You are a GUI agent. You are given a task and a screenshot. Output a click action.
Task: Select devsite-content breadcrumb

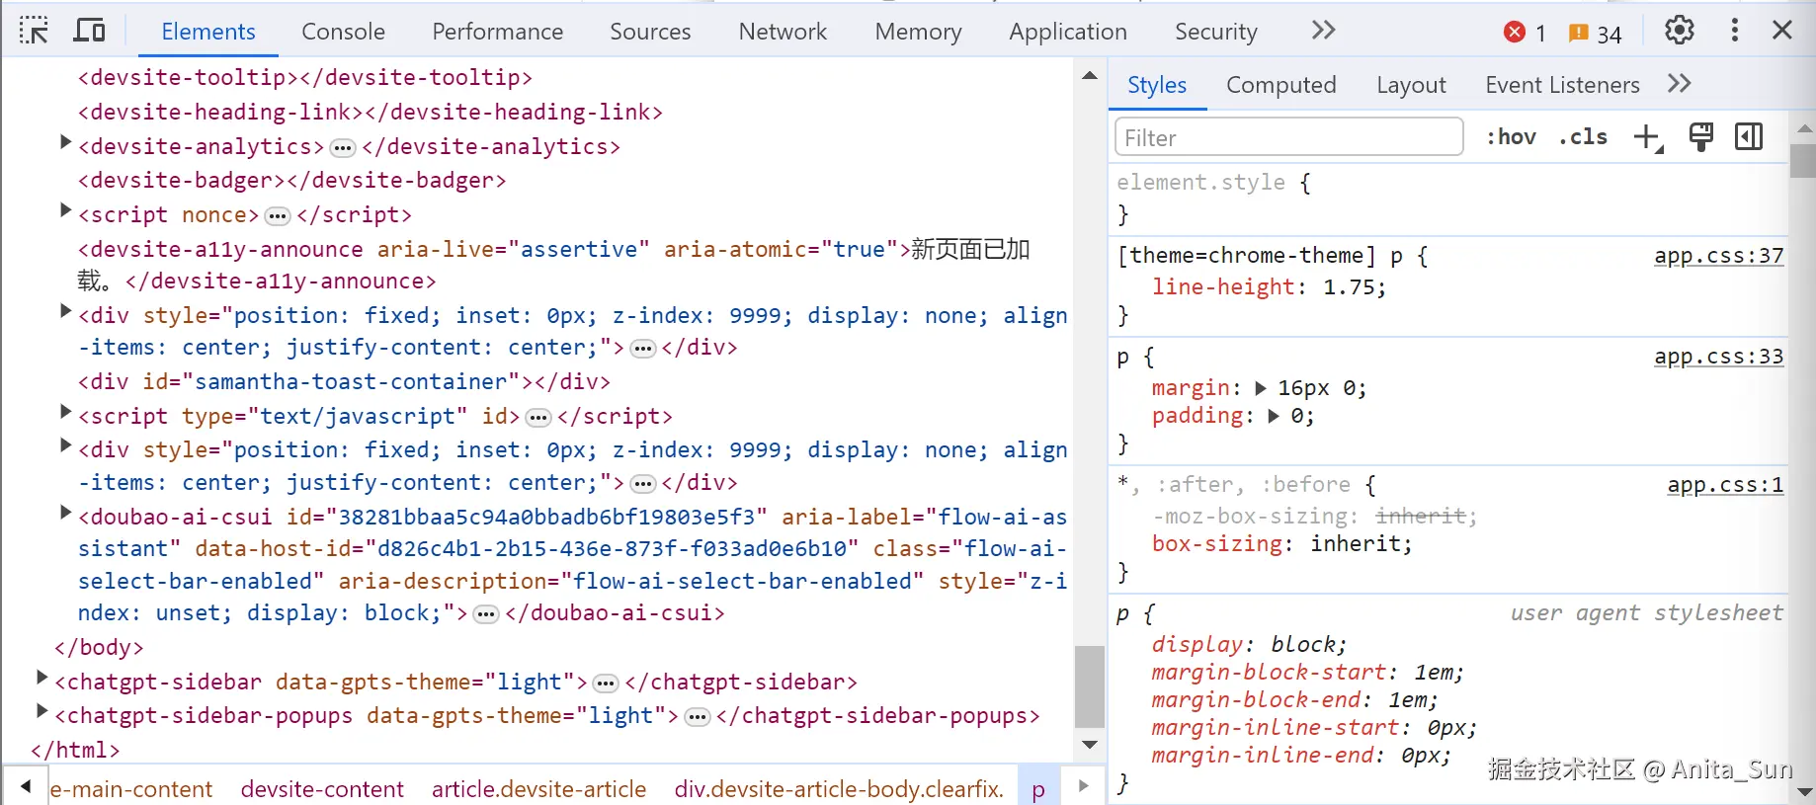(322, 789)
